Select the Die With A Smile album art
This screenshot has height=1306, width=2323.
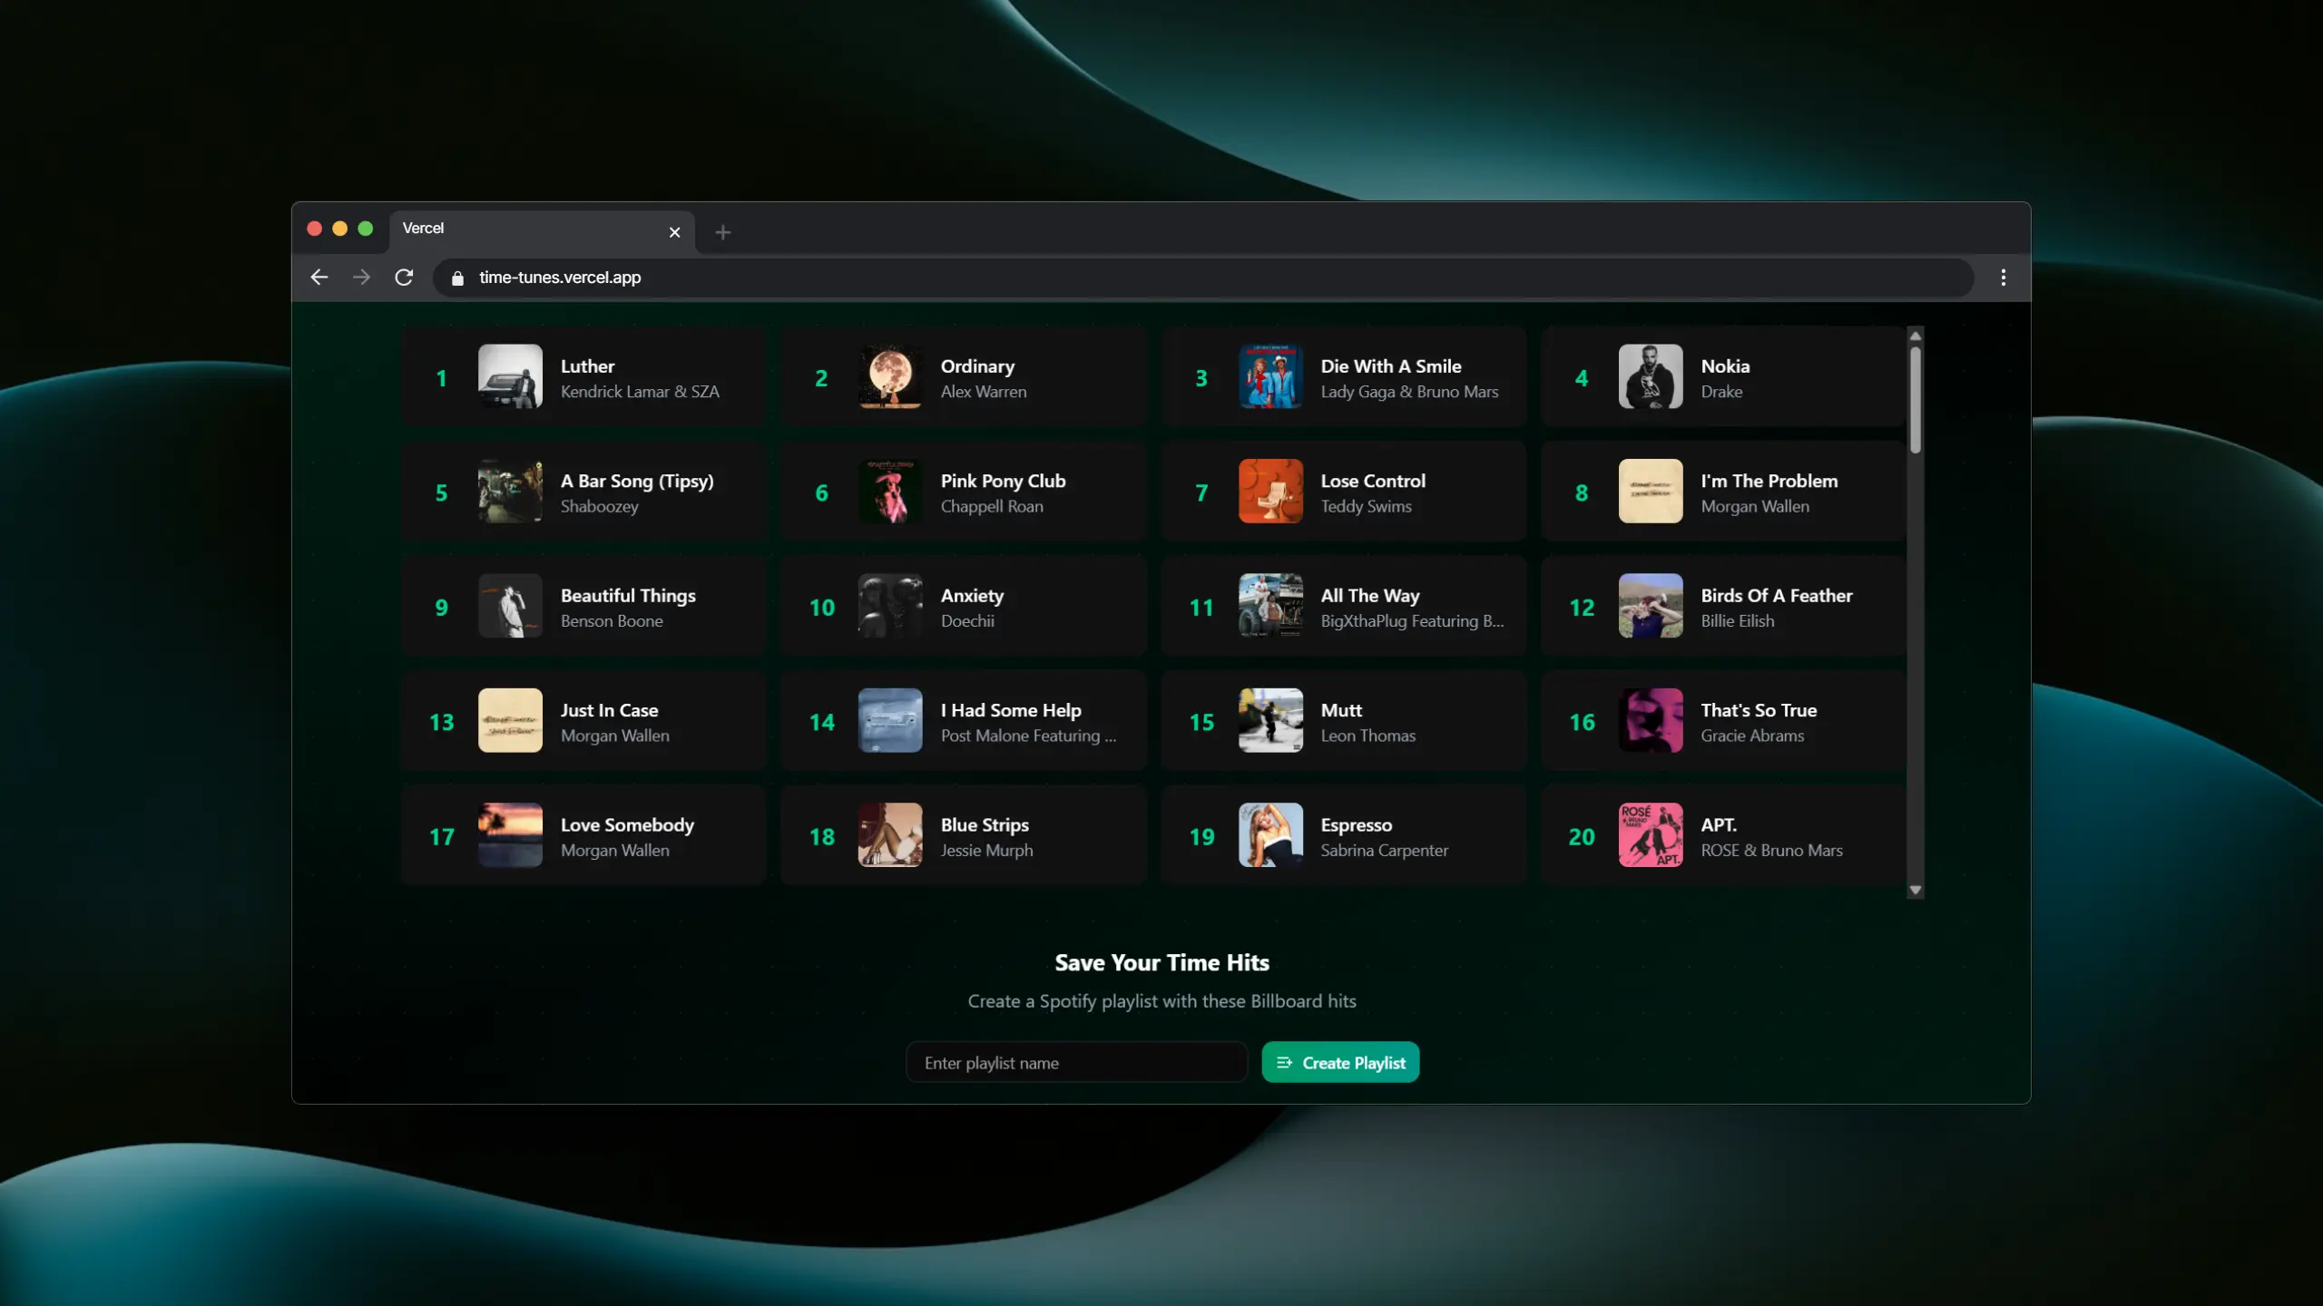pos(1270,376)
